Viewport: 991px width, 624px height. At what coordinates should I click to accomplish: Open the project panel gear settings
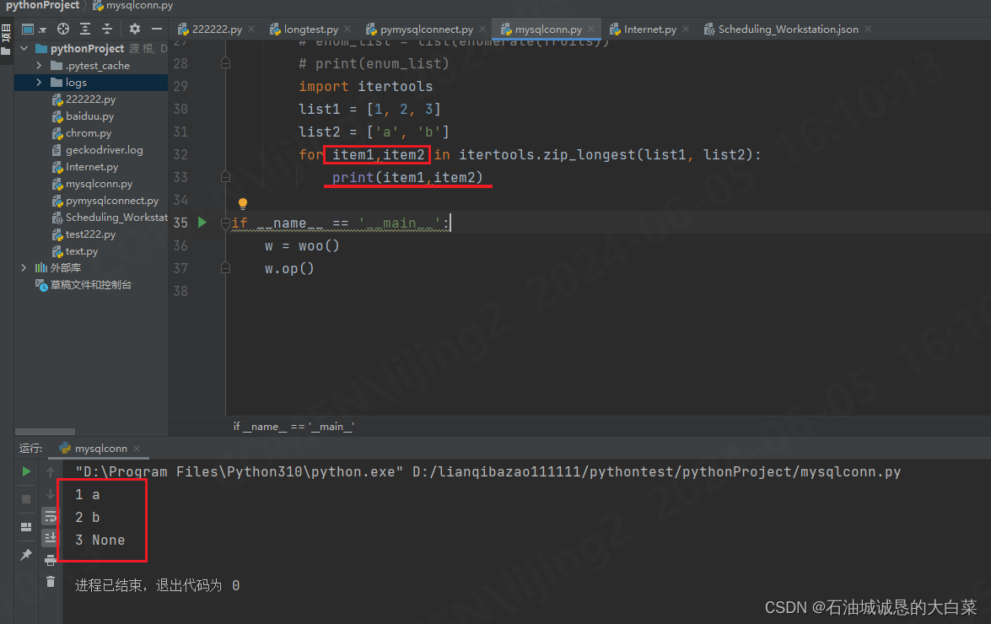(135, 29)
